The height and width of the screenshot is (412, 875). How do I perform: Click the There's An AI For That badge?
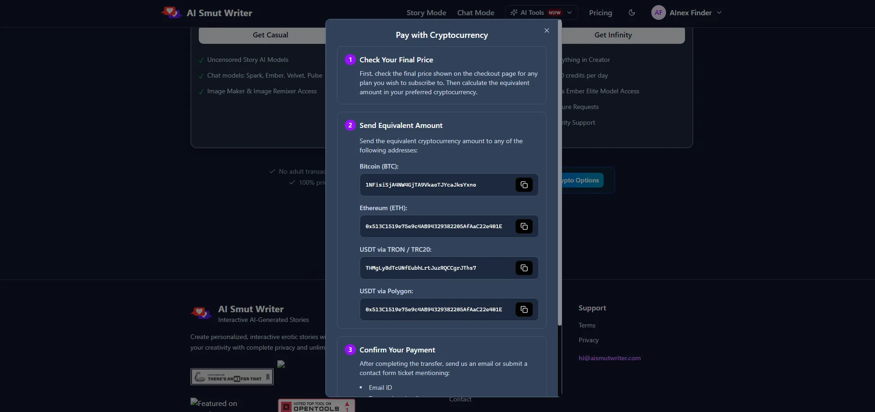tap(232, 377)
